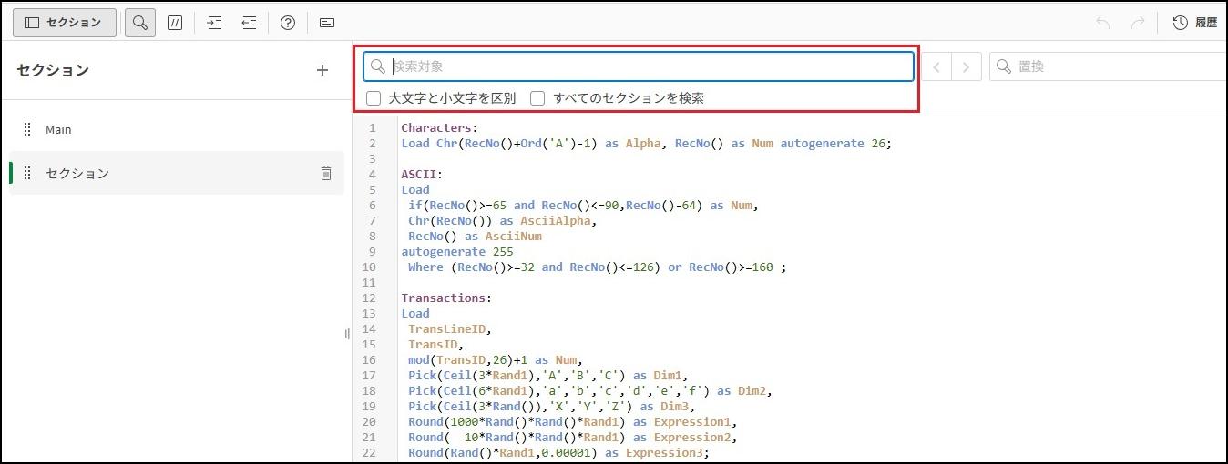Add a new section with plus icon
1228x464 pixels.
pos(322,70)
